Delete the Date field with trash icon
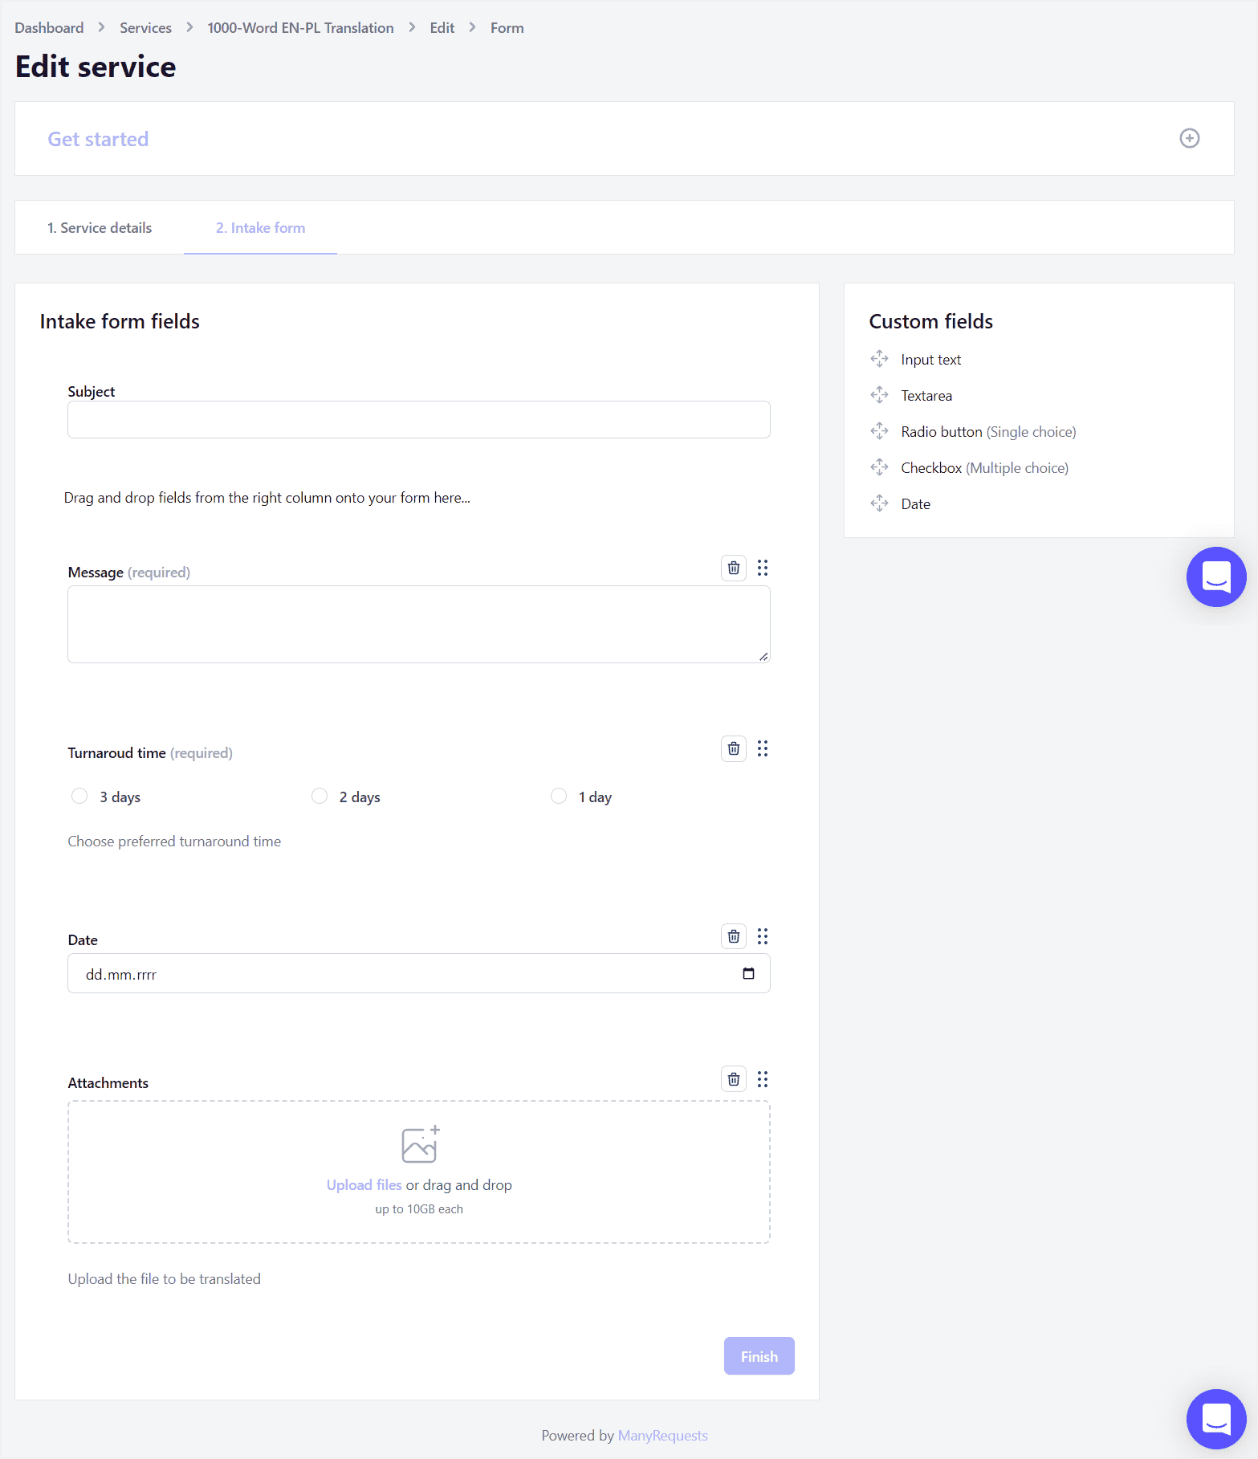Screen dimensions: 1258x1459 734,936
